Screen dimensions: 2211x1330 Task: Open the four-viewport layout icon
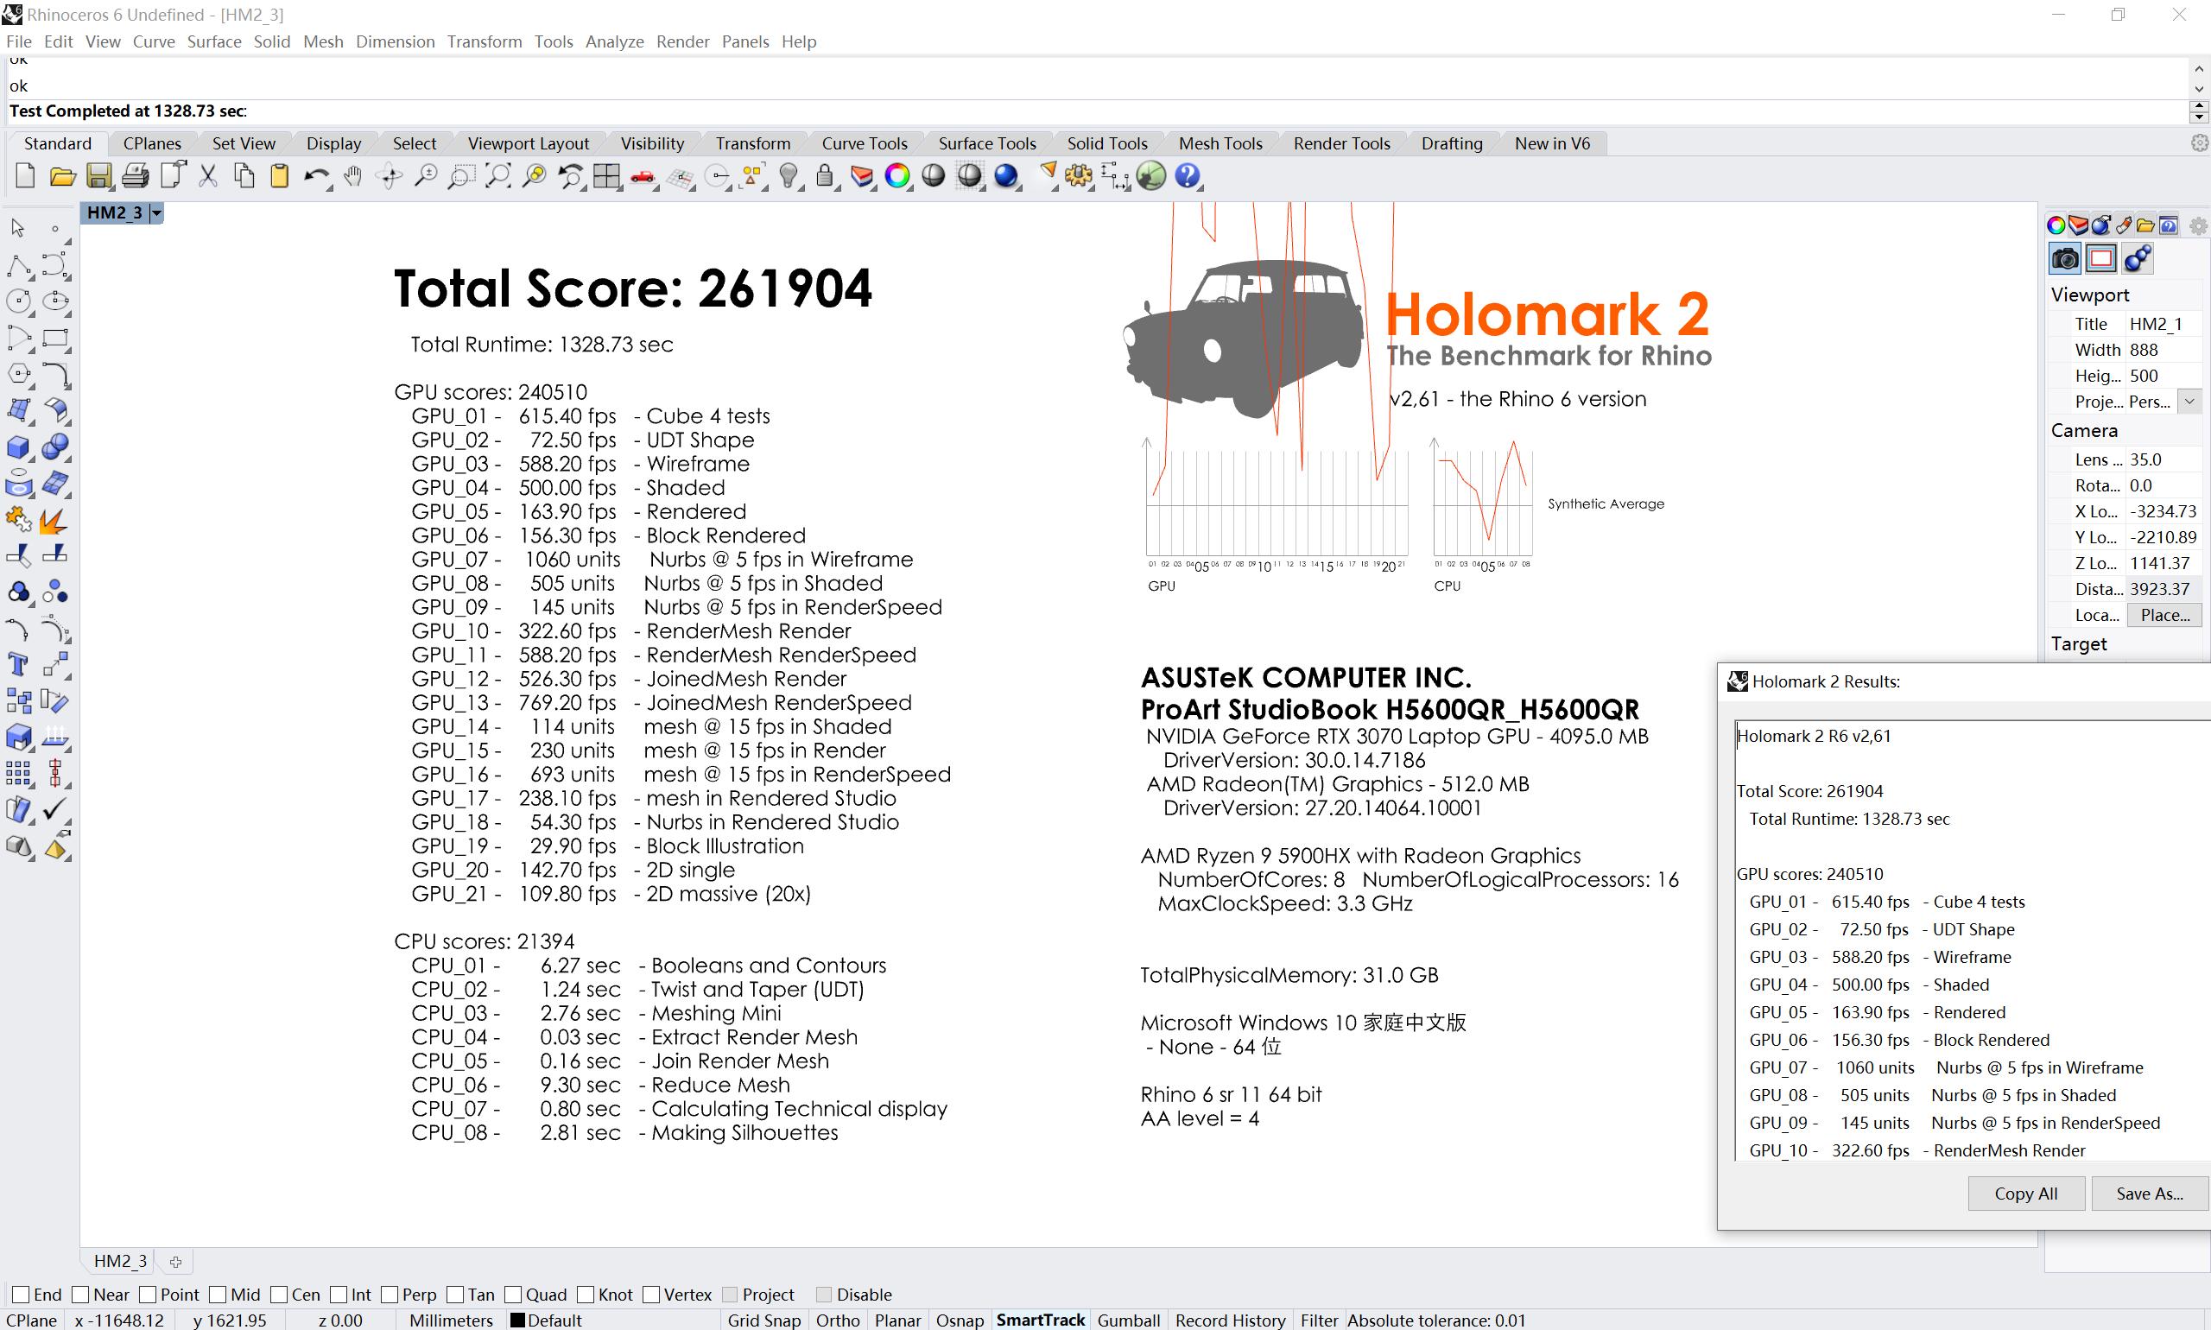click(x=607, y=175)
